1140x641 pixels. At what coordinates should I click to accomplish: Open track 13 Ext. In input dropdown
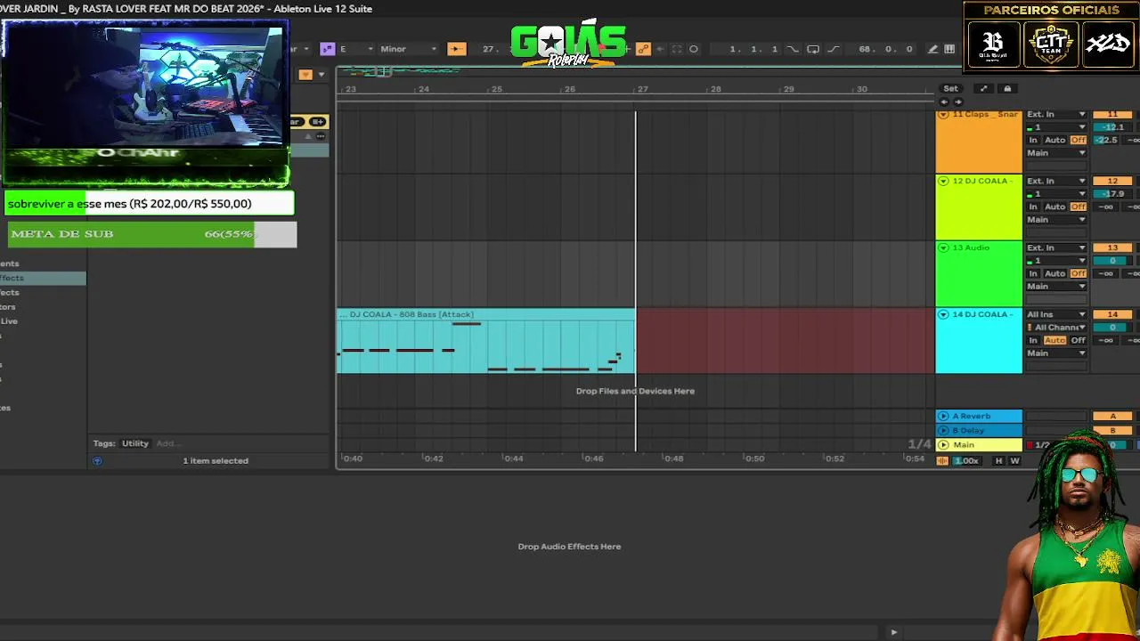[1056, 247]
